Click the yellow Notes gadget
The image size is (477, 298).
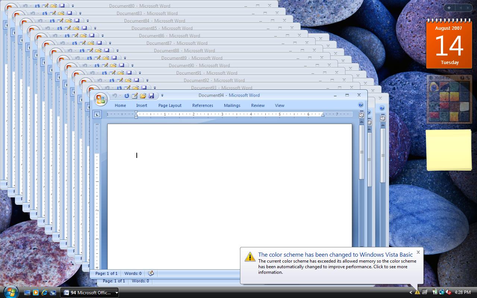(449, 150)
